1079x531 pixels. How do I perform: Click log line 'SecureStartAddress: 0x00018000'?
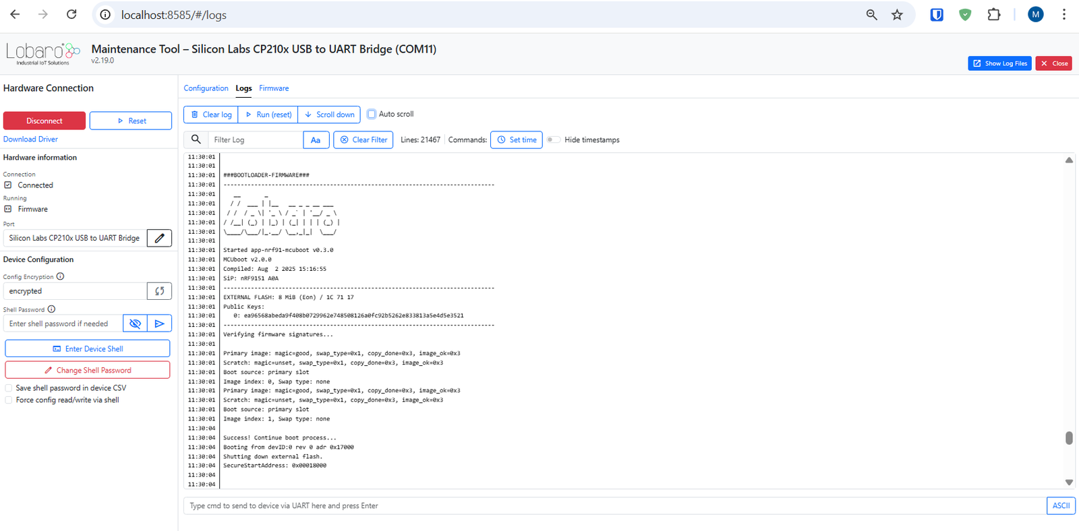click(x=275, y=466)
